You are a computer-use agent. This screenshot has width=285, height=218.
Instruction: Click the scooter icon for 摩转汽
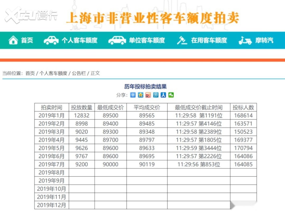(245, 40)
